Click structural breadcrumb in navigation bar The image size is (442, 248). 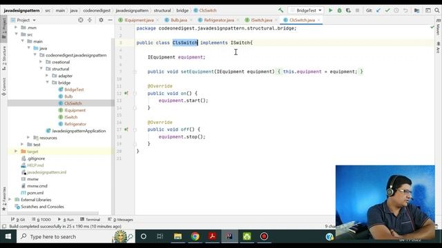162,10
